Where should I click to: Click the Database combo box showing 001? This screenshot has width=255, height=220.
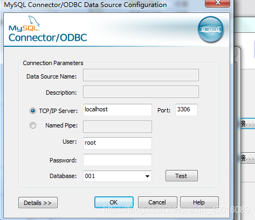(x=118, y=176)
